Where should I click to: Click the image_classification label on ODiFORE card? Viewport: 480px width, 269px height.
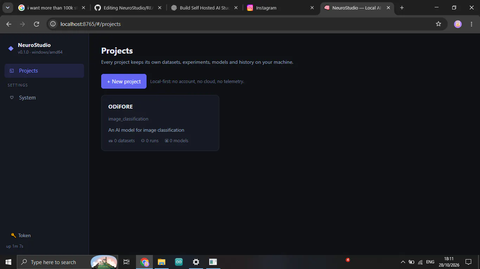pos(128,119)
